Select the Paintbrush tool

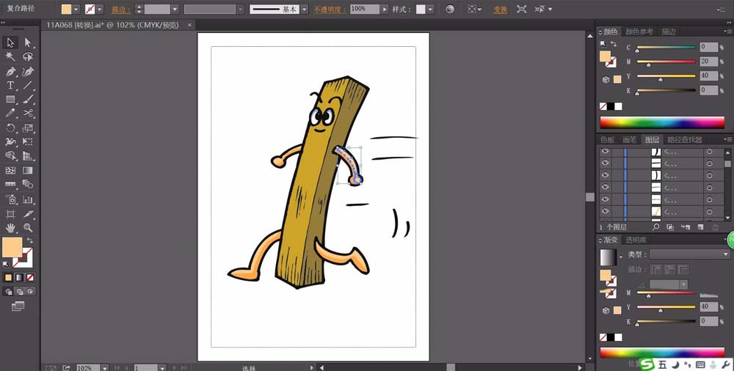tap(28, 99)
